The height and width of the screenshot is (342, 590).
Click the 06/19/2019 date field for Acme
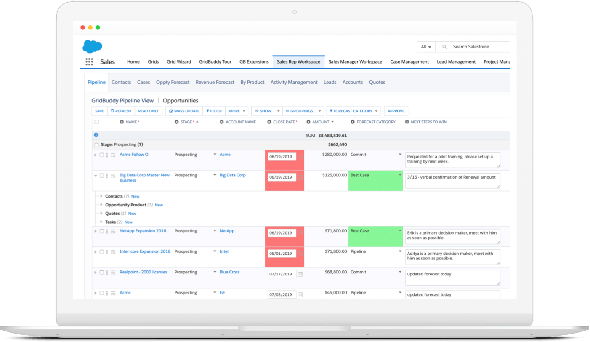[282, 157]
